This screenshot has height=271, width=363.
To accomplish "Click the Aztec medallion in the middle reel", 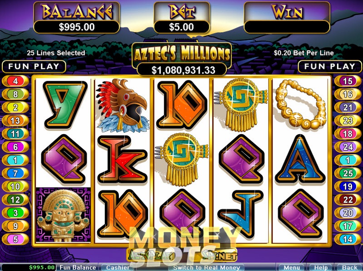I will 182,160.
